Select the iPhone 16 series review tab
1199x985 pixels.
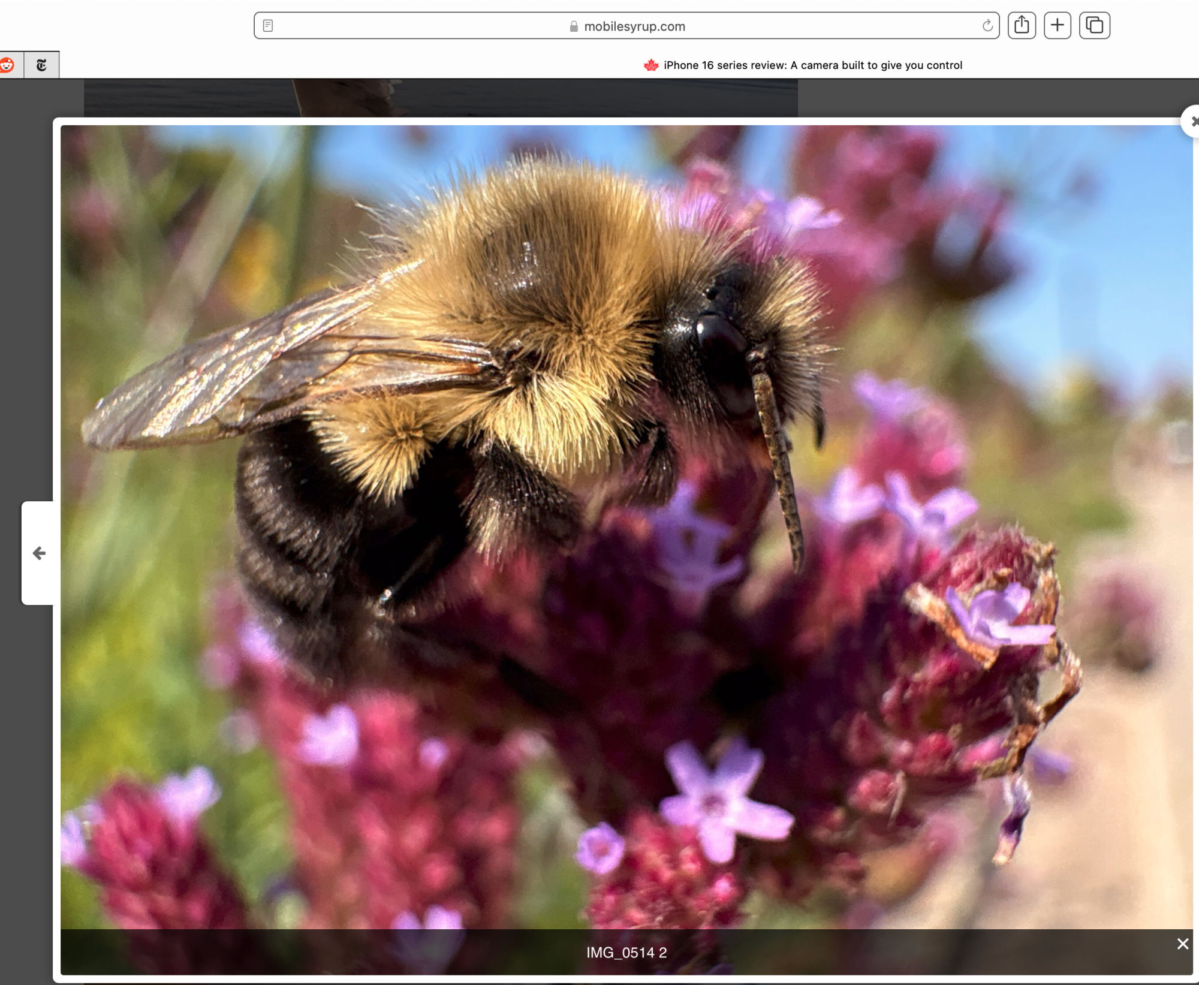click(812, 65)
